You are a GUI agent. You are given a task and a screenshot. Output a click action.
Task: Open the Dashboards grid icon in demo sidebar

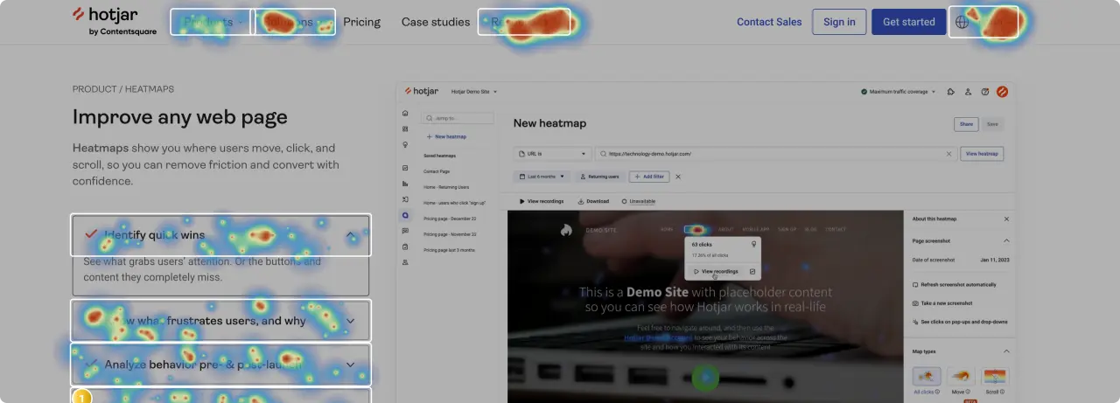[x=404, y=129]
